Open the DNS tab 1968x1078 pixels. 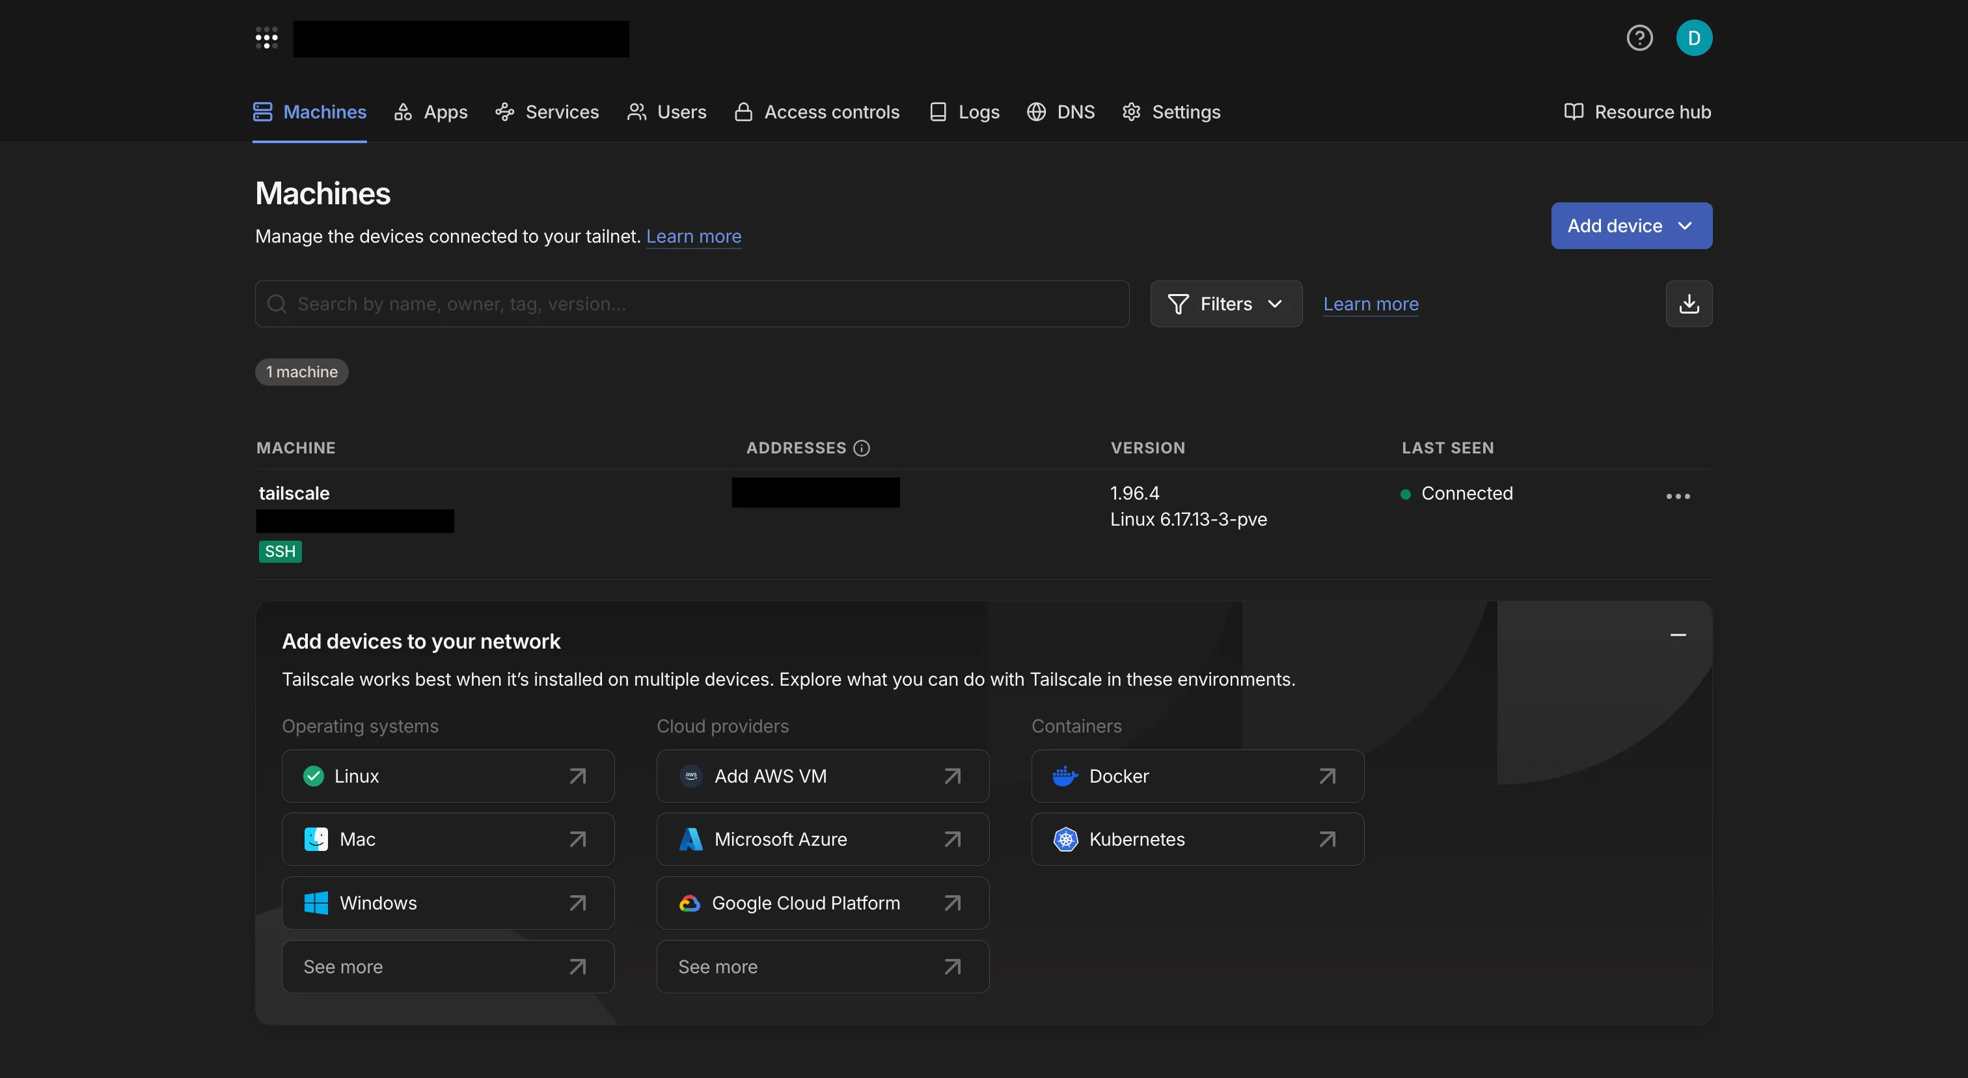coord(1060,113)
